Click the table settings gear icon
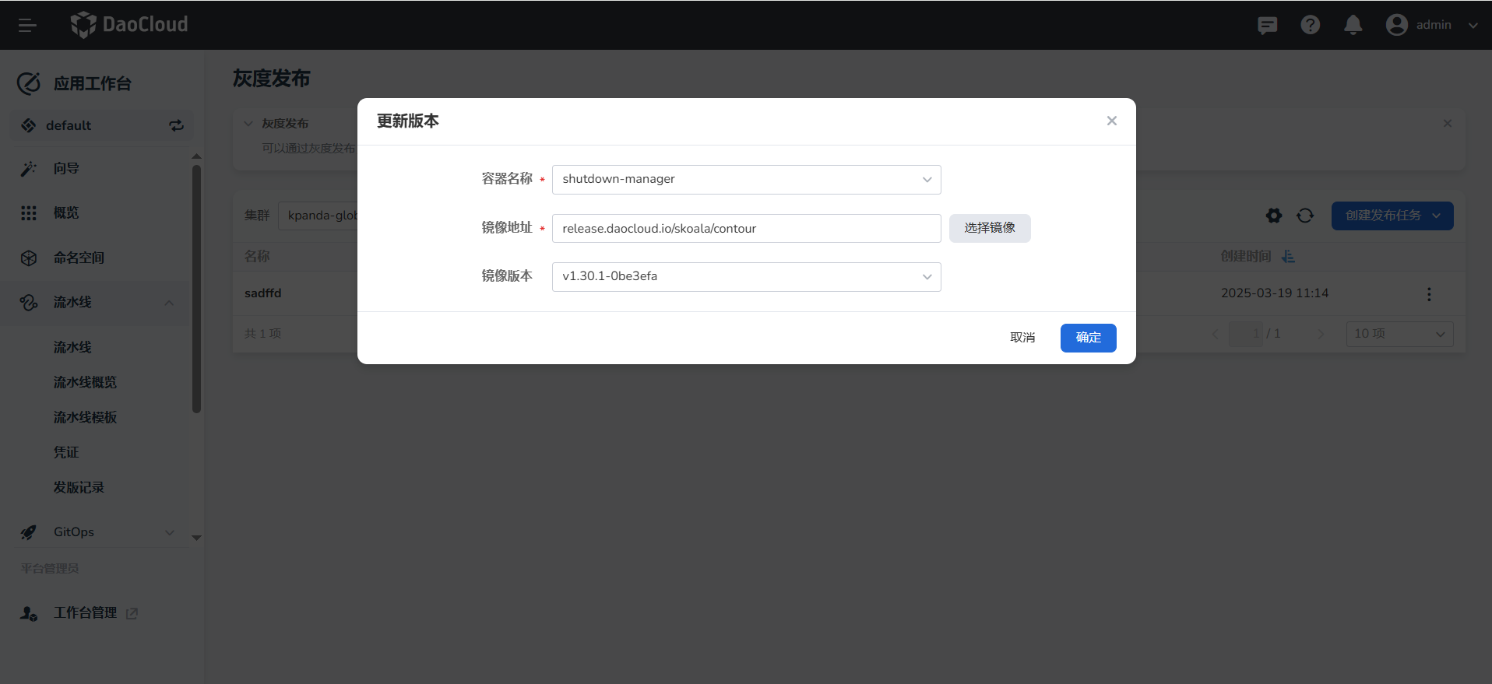The height and width of the screenshot is (684, 1492). pos(1274,216)
